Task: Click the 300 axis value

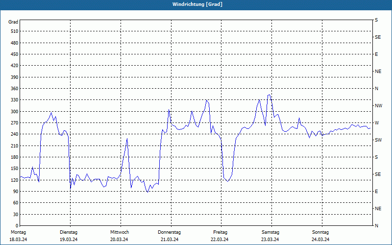Action: (15, 111)
